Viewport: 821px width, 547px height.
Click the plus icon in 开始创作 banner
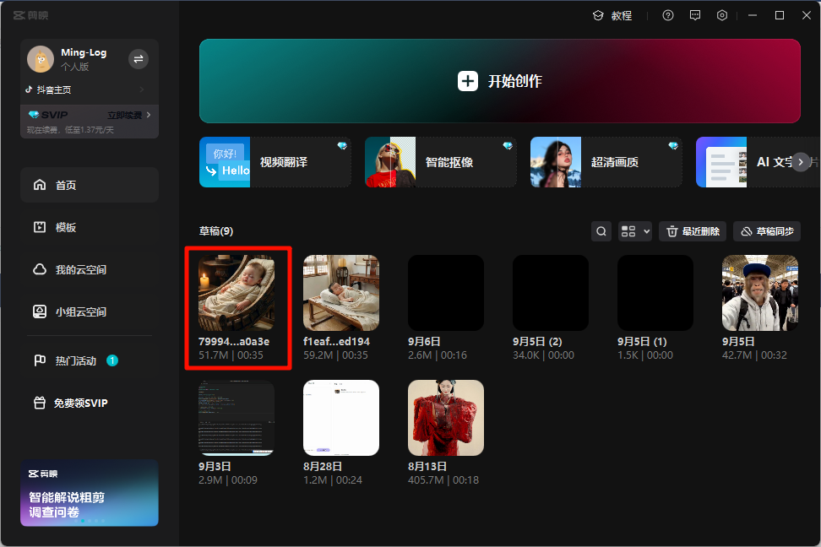click(467, 81)
